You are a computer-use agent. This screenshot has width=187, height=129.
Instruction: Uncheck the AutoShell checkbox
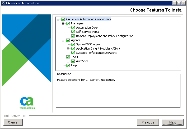(73, 61)
